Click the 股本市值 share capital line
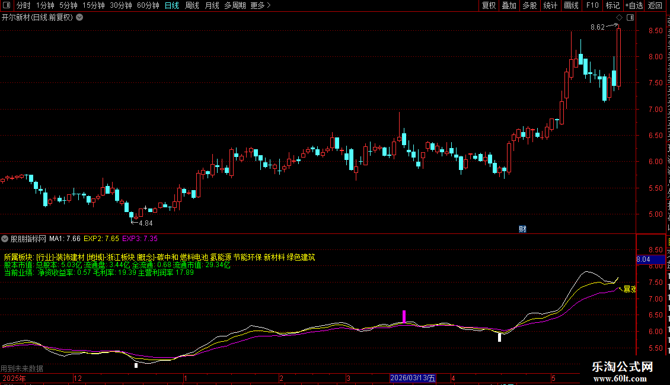The image size is (670, 385). pyautogui.click(x=117, y=265)
